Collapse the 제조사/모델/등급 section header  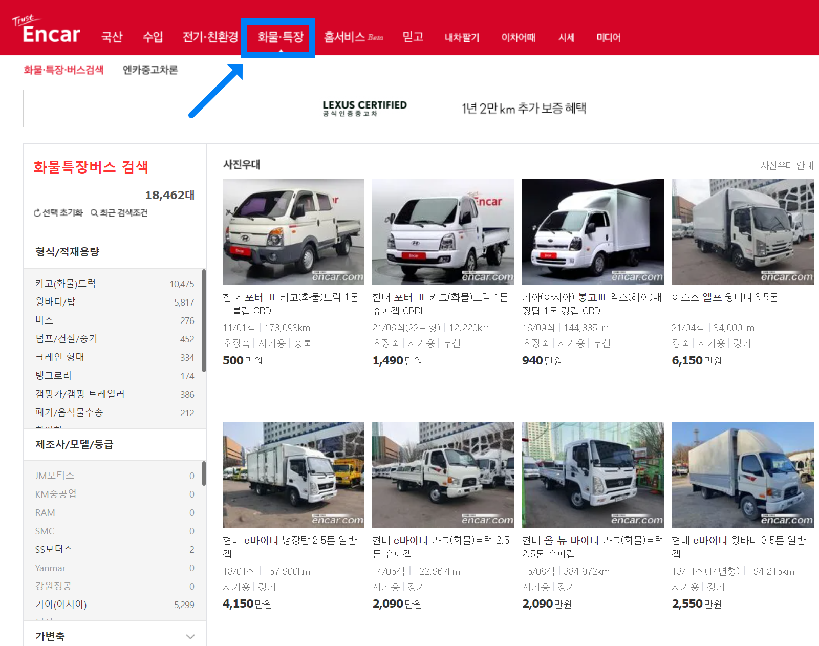(115, 444)
